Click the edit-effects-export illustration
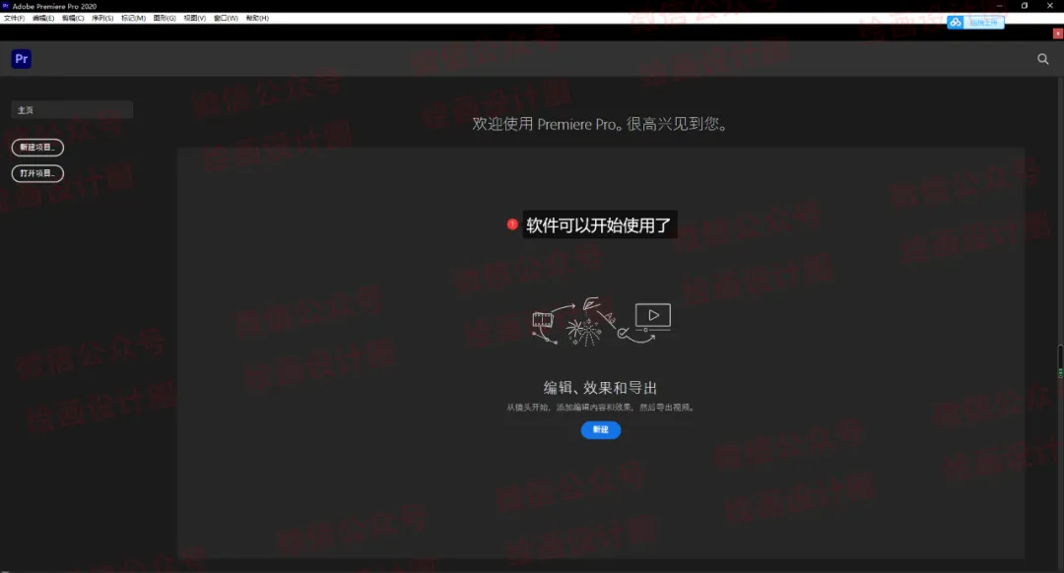The width and height of the screenshot is (1064, 573). coord(601,321)
